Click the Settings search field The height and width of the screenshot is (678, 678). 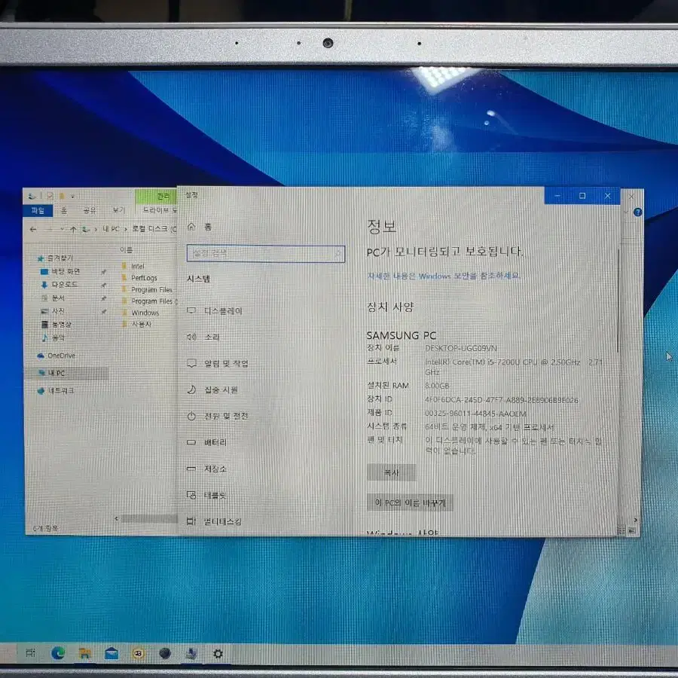tap(265, 253)
